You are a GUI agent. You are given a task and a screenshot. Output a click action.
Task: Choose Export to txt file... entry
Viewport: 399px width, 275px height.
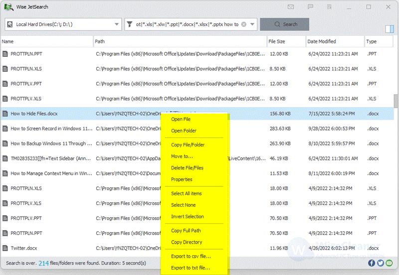(x=191, y=268)
